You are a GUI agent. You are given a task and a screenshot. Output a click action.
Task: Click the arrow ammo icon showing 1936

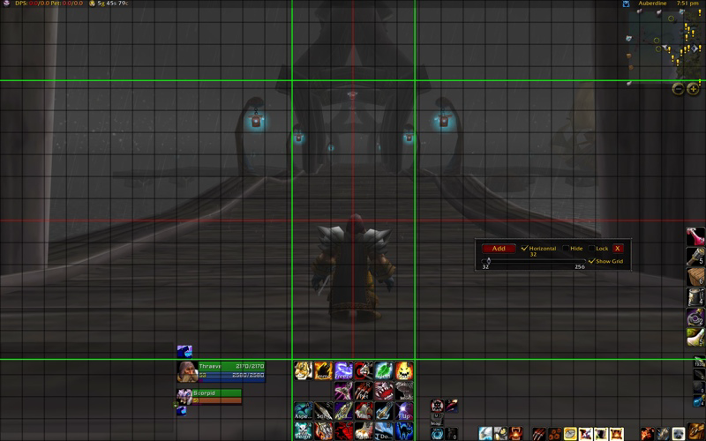(699, 362)
